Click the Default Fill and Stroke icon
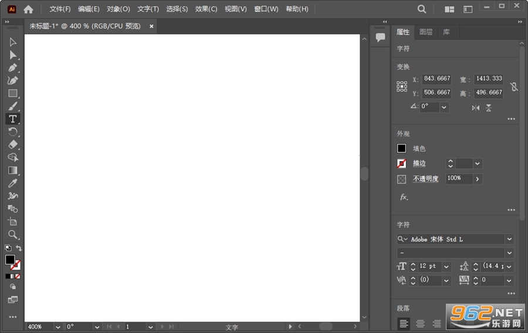The image size is (528, 333). pos(8,248)
